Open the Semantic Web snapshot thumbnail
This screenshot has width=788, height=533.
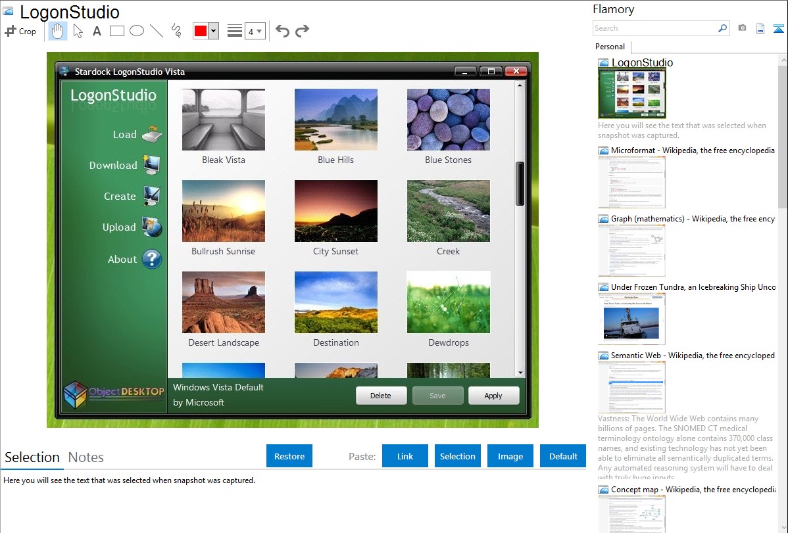[x=631, y=387]
